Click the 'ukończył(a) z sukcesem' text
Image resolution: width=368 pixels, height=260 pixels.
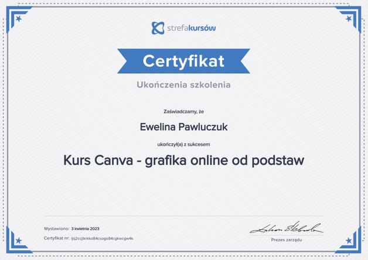(x=183, y=145)
